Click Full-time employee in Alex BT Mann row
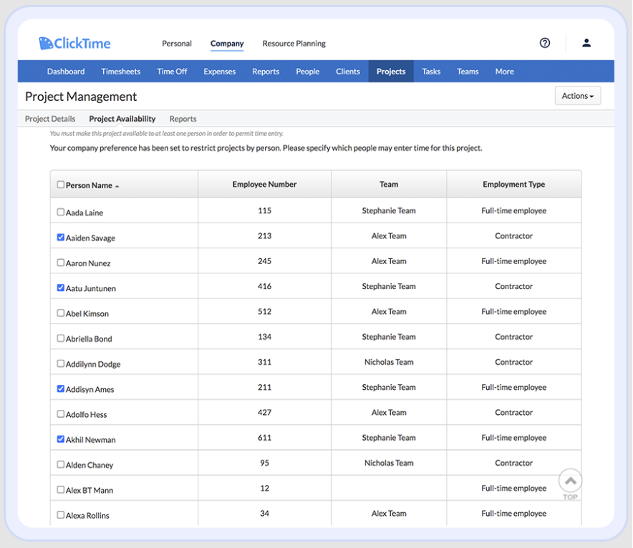Viewport: 633px width, 548px height. (x=513, y=489)
